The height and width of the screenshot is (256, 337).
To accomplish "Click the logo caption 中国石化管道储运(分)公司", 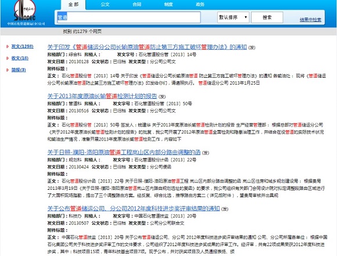I will [x=26, y=24].
